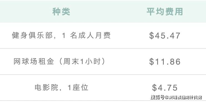Click the 1座位 text
The image size is (206, 102).
coord(78,87)
